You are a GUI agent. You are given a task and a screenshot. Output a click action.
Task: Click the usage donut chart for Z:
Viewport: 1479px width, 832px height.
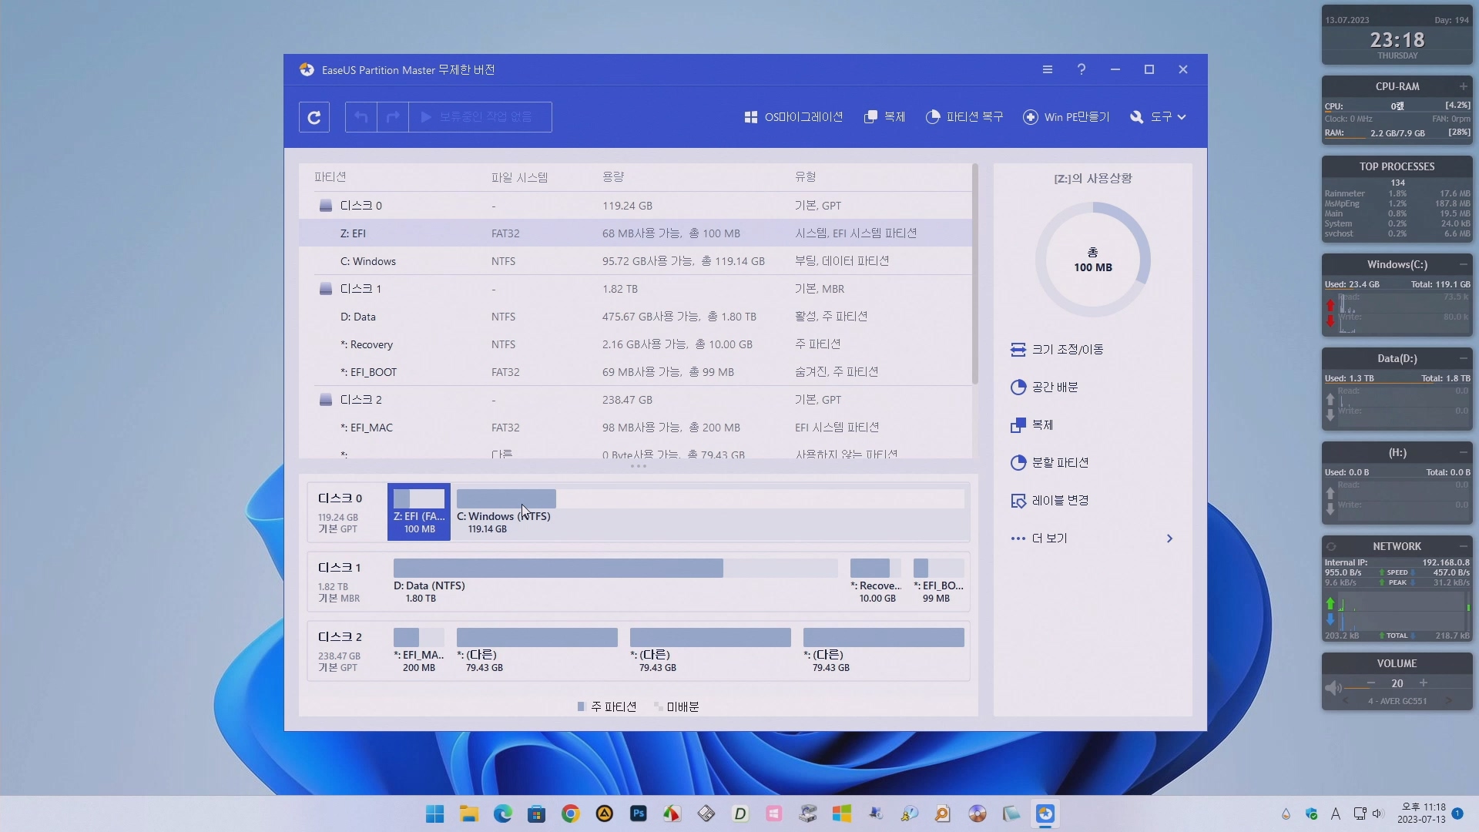[1093, 260]
